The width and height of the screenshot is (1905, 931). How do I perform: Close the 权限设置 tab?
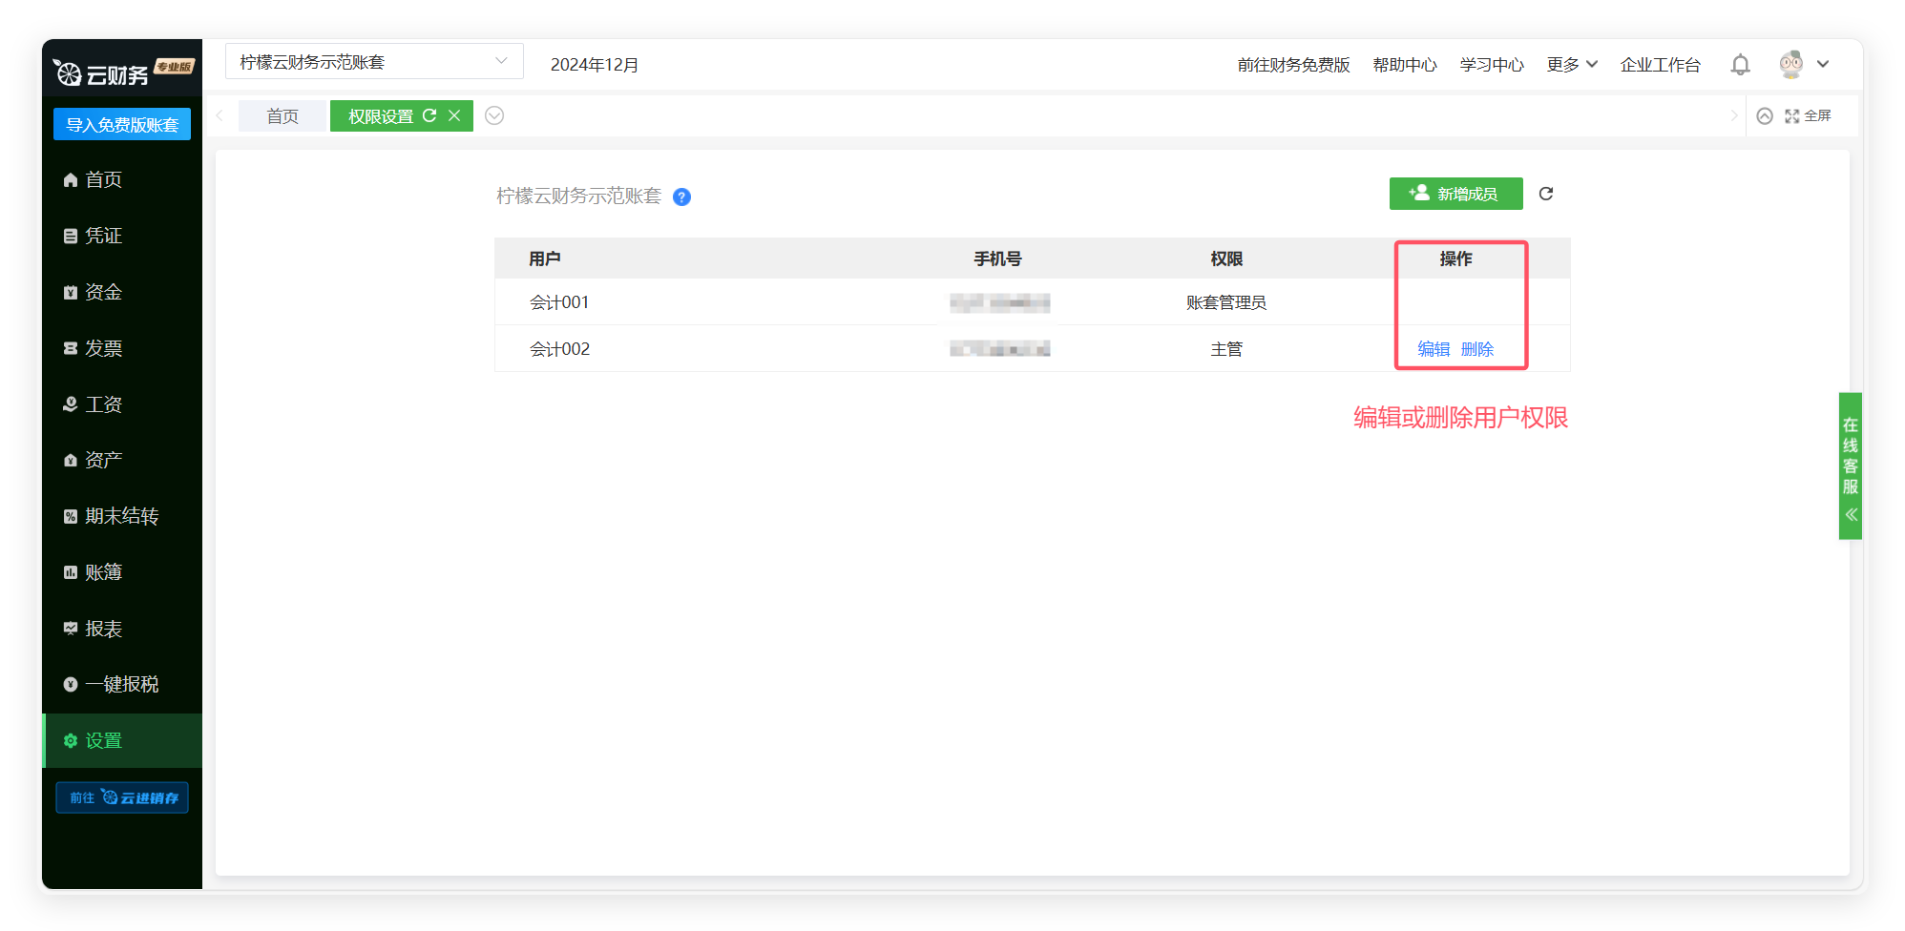(x=454, y=115)
